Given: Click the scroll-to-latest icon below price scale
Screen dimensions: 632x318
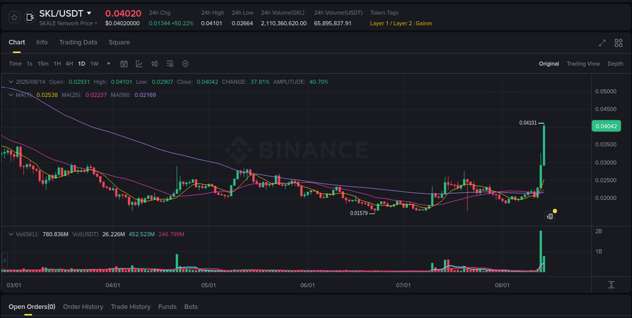Looking at the screenshot, I should click(x=611, y=285).
